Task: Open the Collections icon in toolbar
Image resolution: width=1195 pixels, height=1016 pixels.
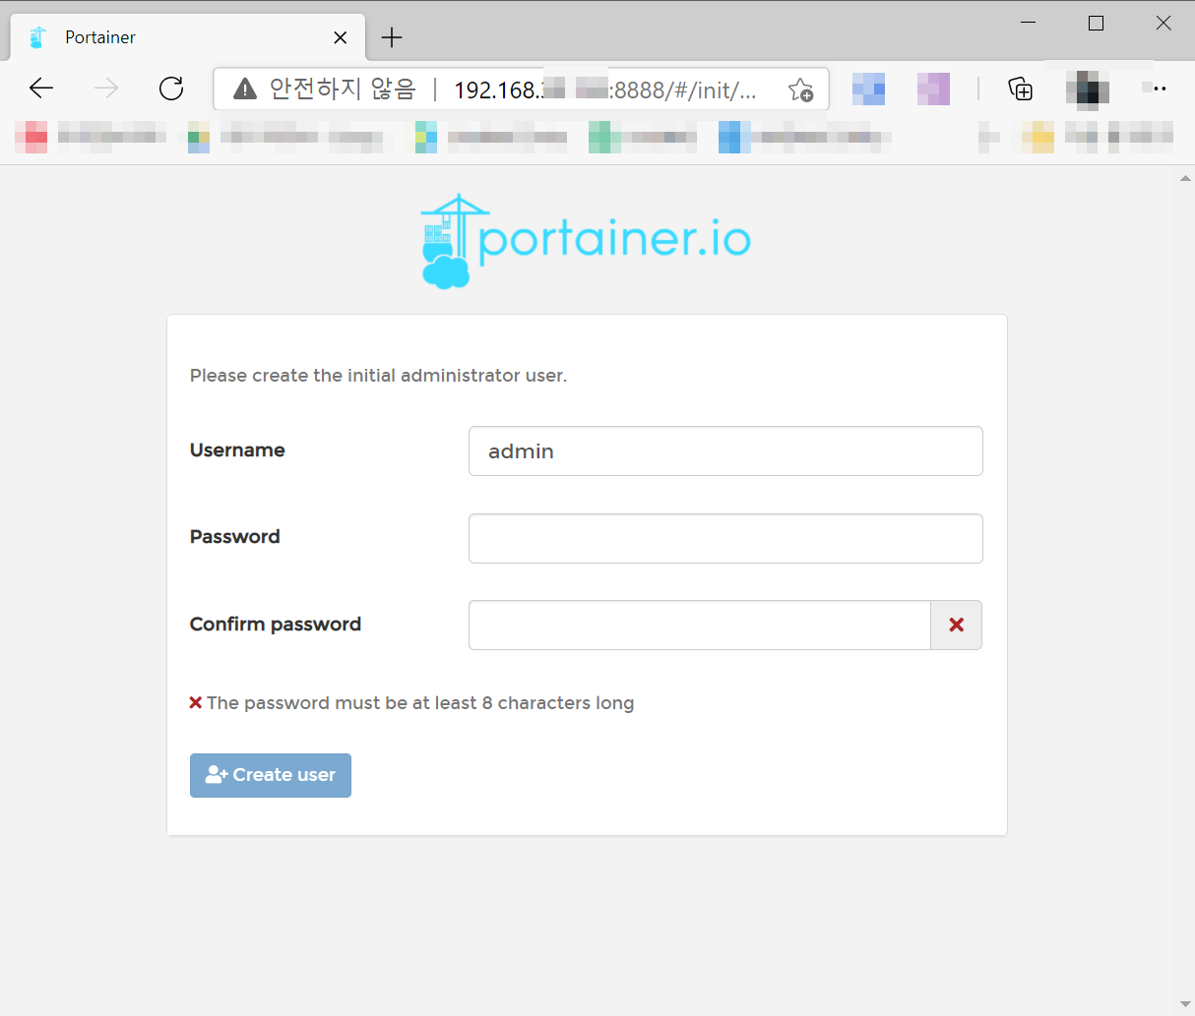Action: 1021,89
